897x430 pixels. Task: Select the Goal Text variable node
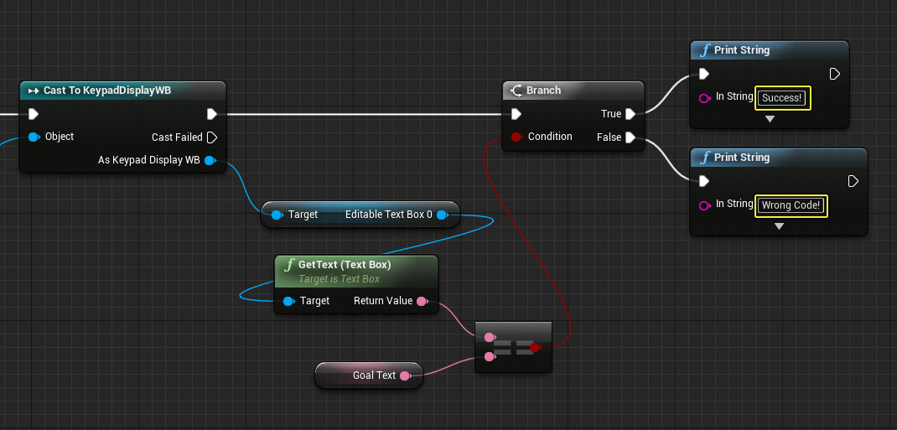[369, 376]
